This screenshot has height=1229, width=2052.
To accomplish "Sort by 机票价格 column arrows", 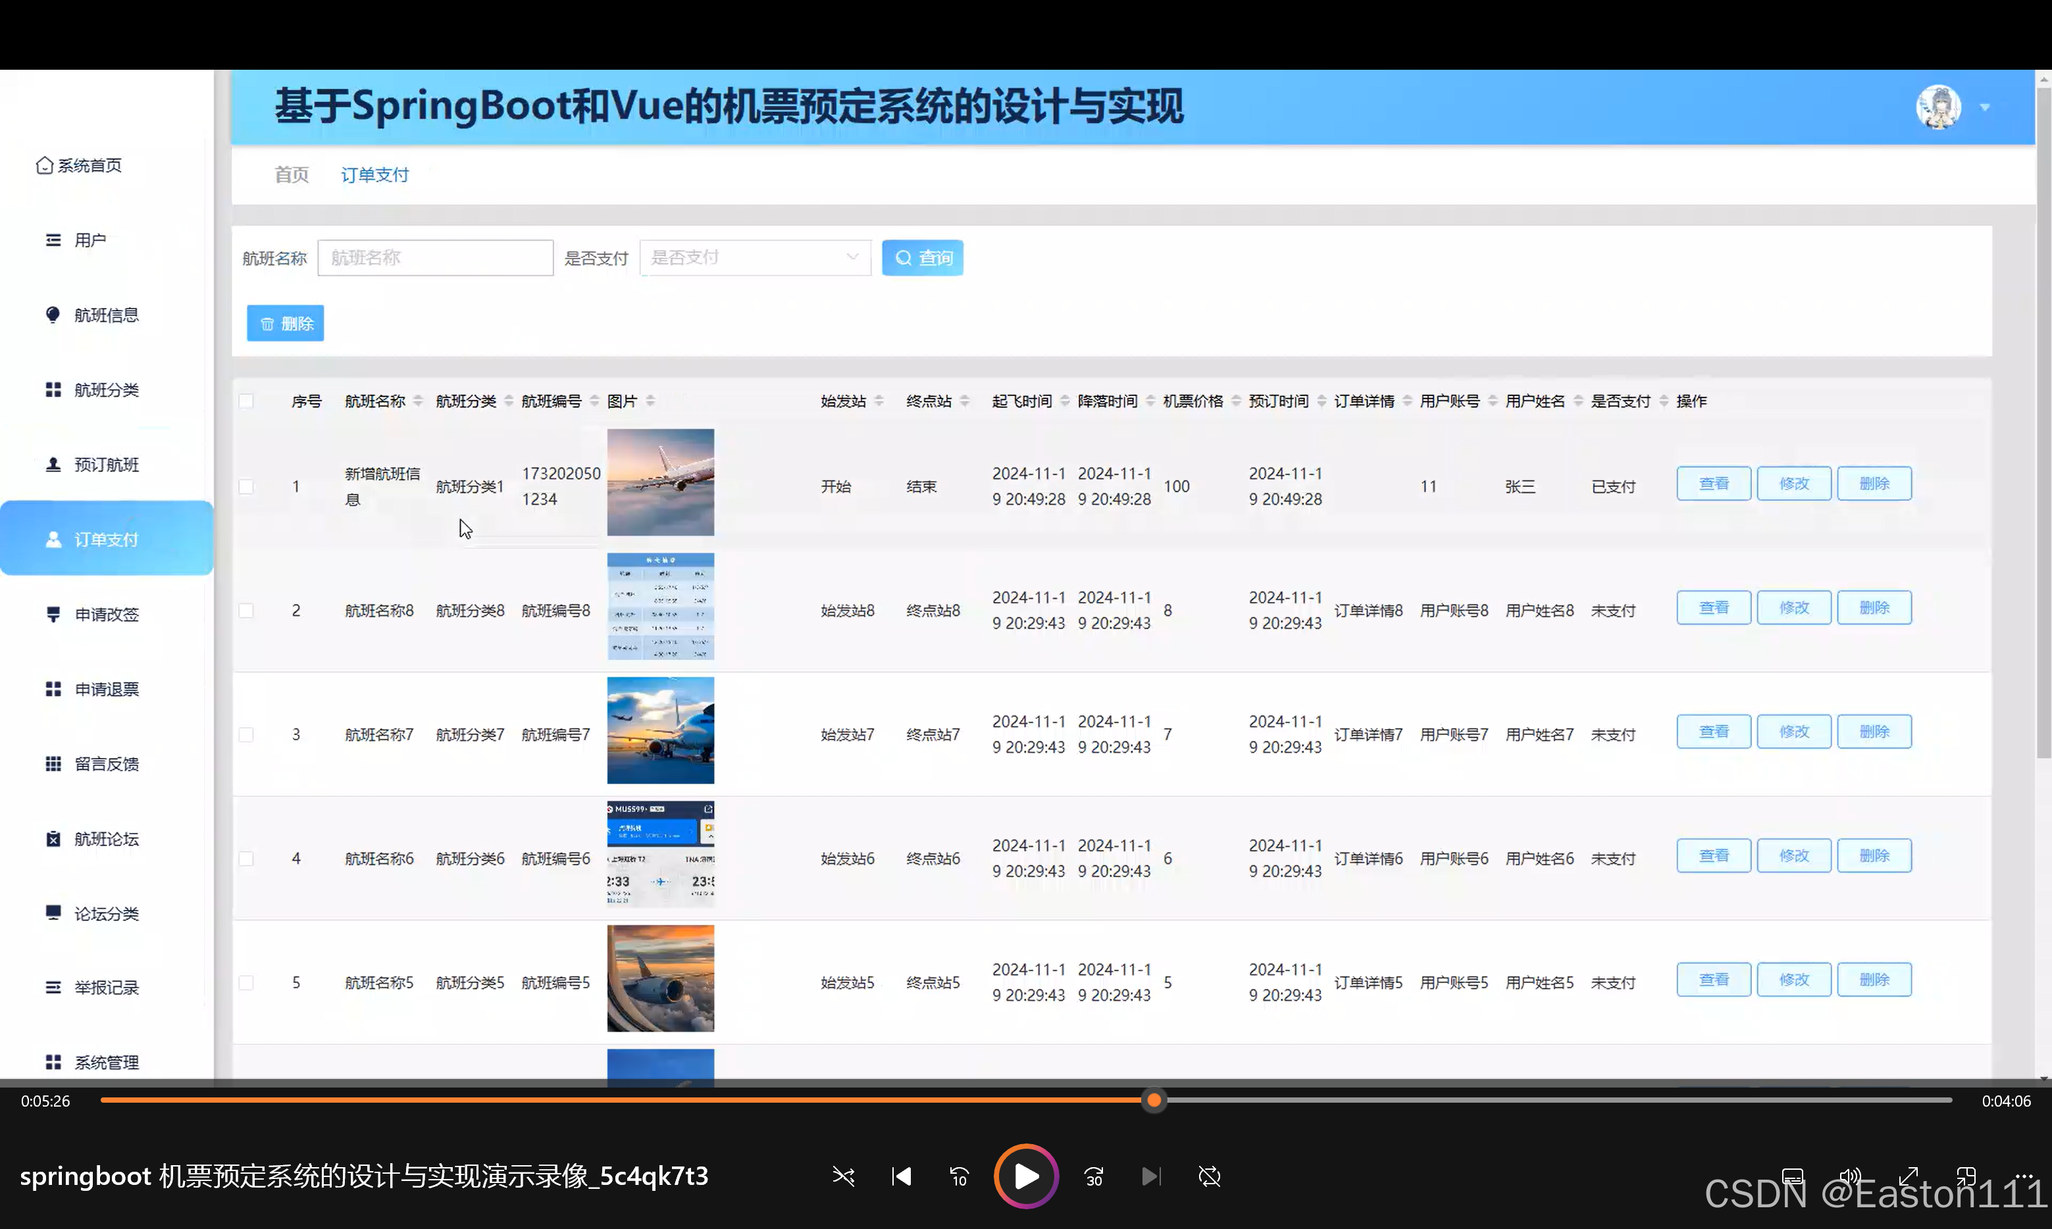I will (x=1236, y=401).
